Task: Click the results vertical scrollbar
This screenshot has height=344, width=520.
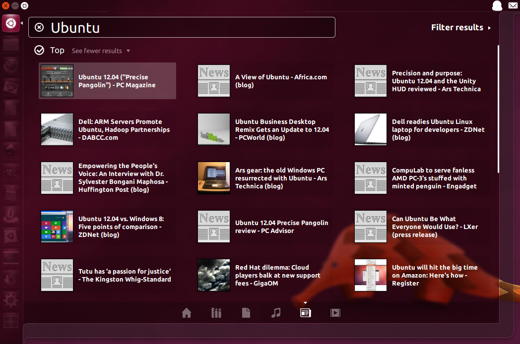Action: 498,109
